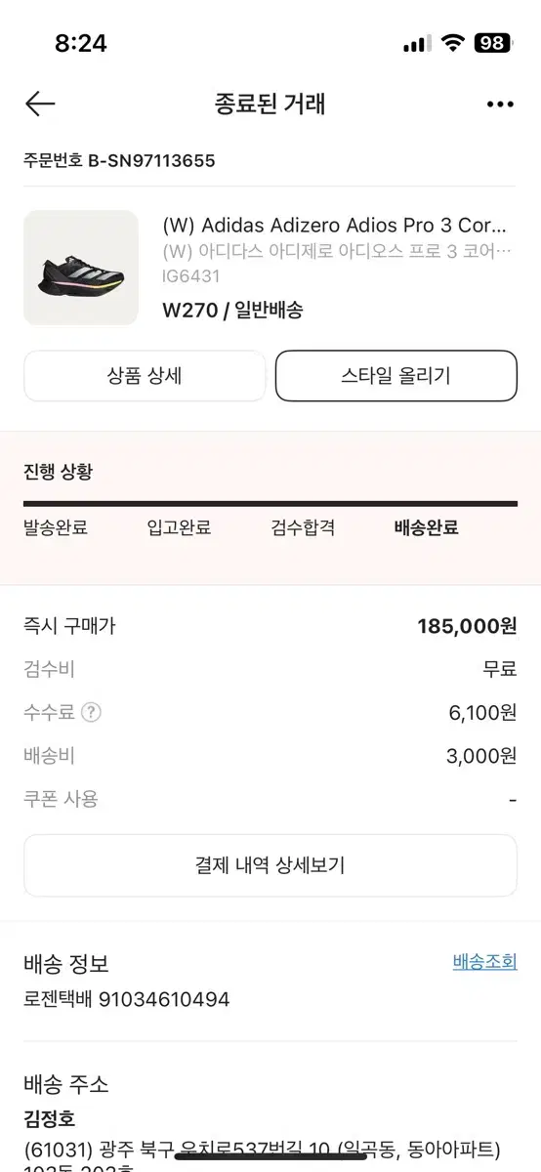Open the three-dot more options menu
Screen dimensions: 541x1172
click(500, 105)
